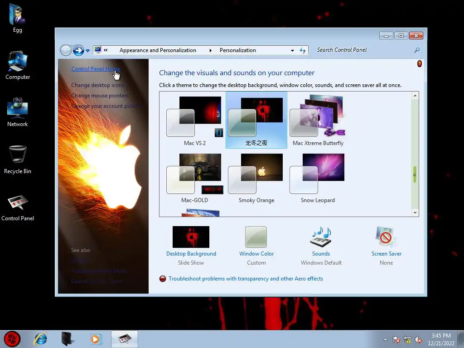
Task: Show hidden tray icons arrow
Action: (x=385, y=339)
